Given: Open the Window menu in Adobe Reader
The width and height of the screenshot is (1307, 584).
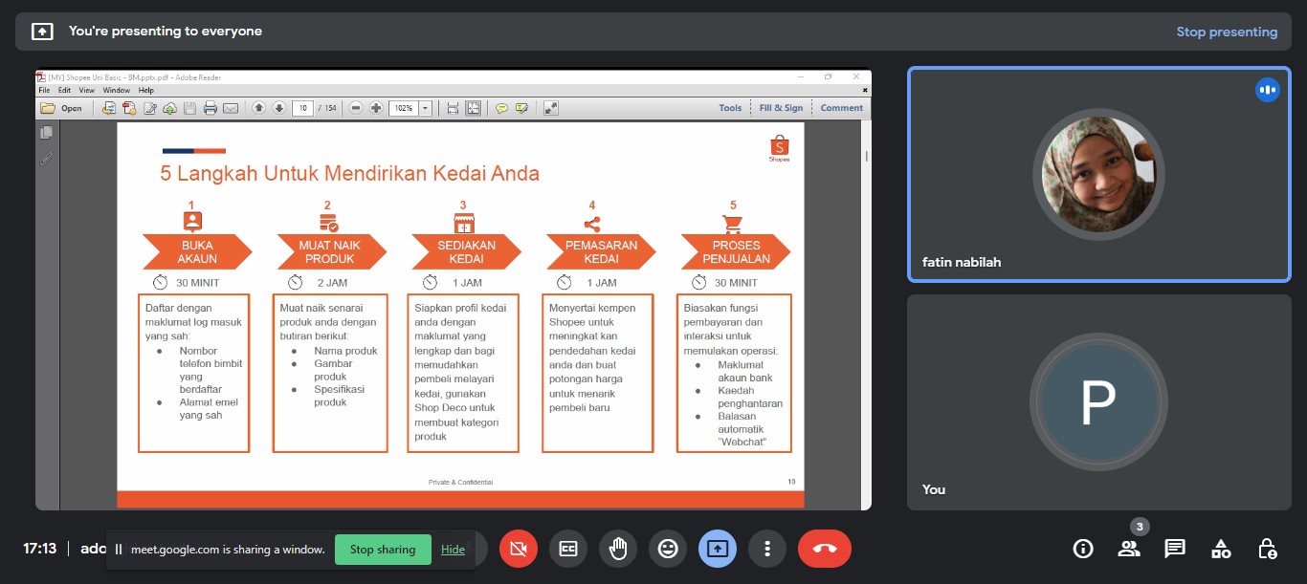Looking at the screenshot, I should coord(117,90).
